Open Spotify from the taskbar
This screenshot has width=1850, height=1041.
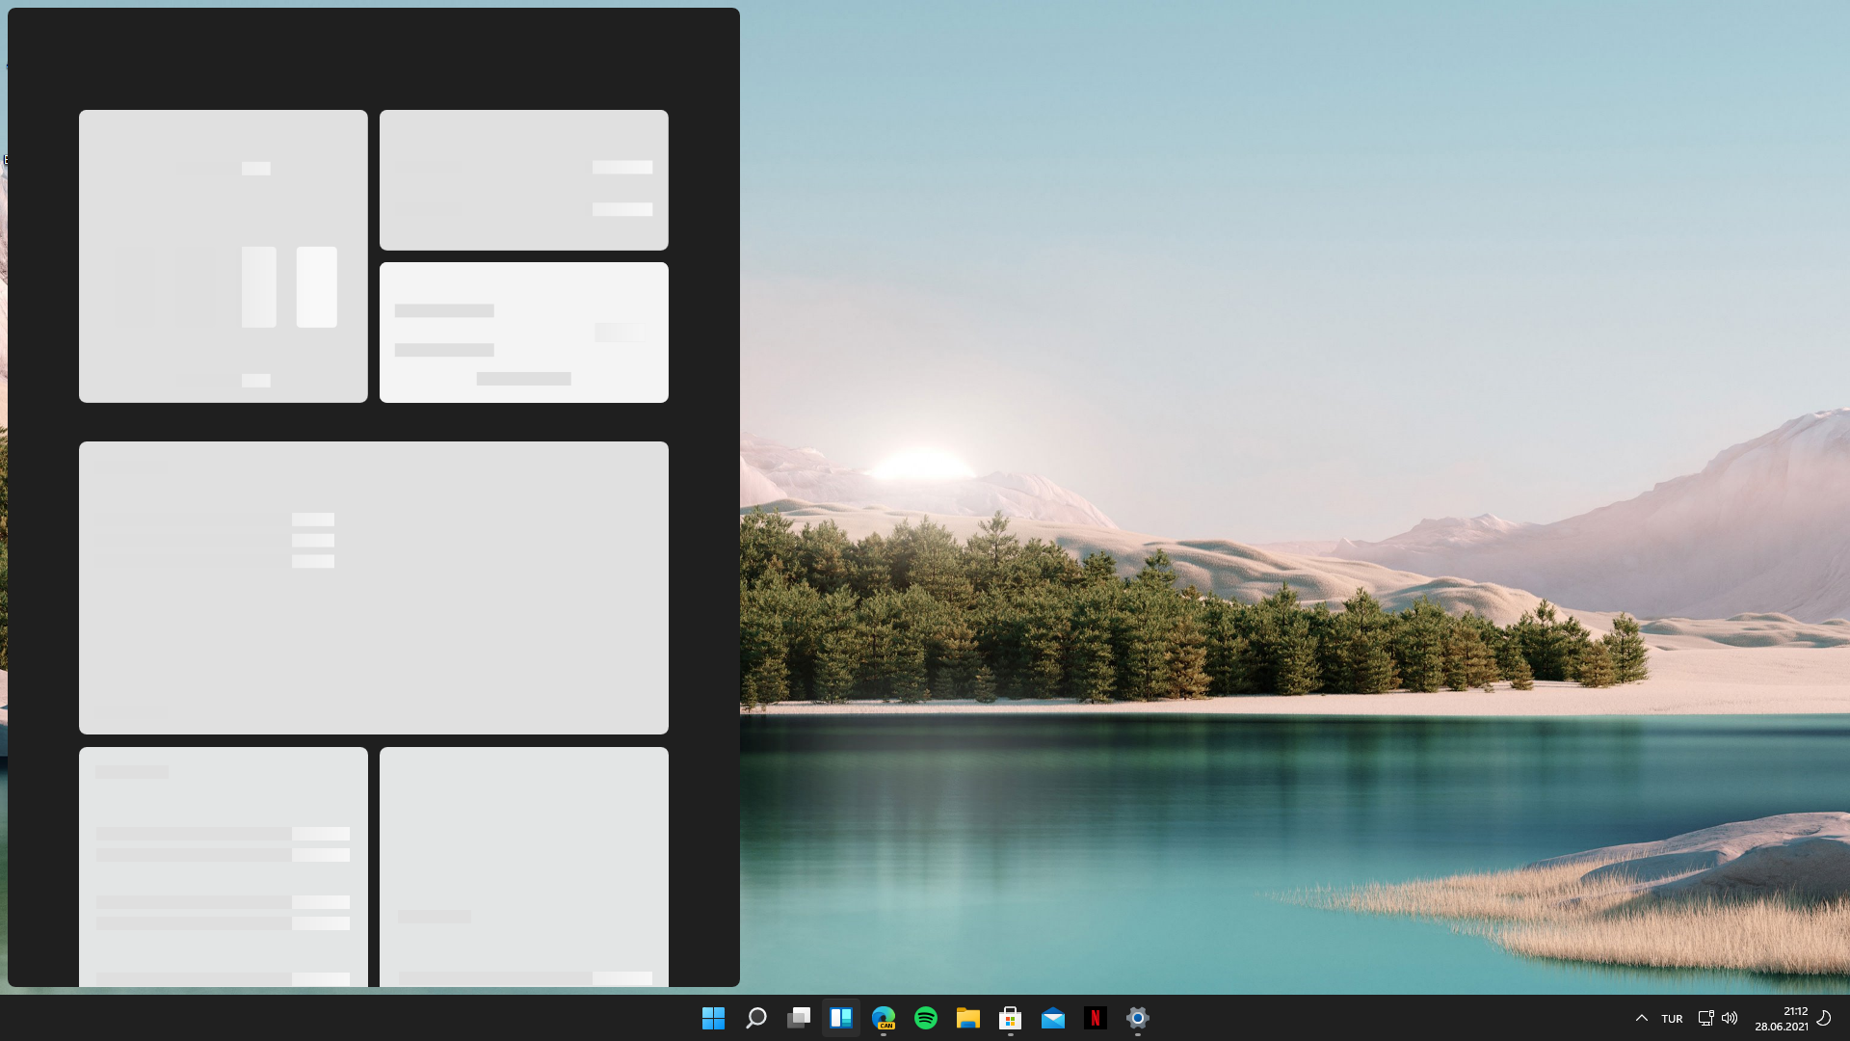click(x=926, y=1018)
